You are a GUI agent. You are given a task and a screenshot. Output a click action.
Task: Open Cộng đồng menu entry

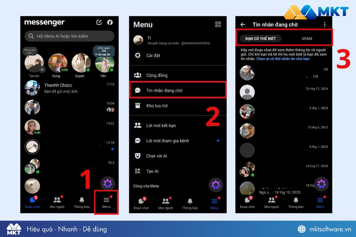178,75
